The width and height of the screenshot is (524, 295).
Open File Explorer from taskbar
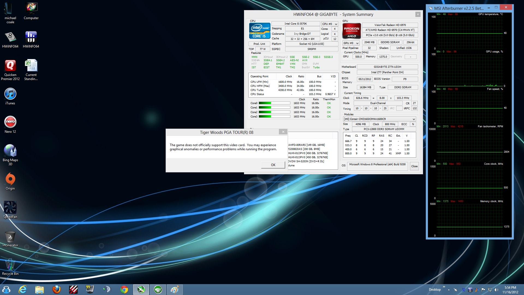click(x=40, y=289)
